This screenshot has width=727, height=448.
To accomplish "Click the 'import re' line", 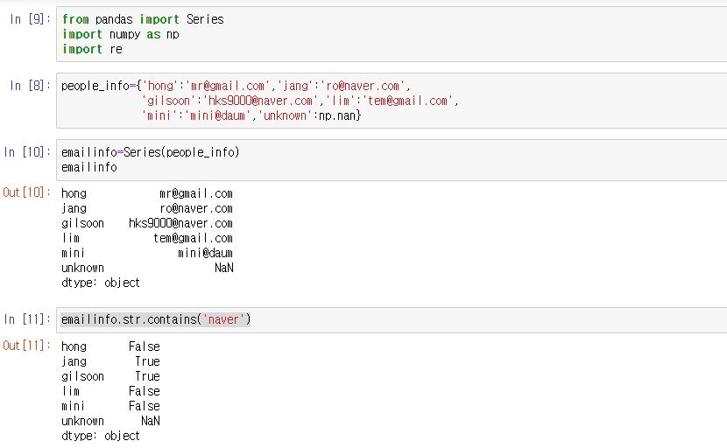I will click(x=92, y=49).
